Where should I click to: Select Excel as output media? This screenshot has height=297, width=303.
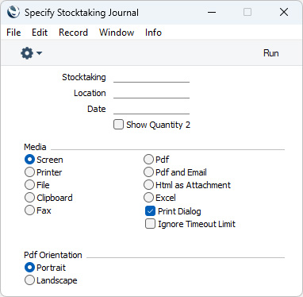pyautogui.click(x=148, y=198)
